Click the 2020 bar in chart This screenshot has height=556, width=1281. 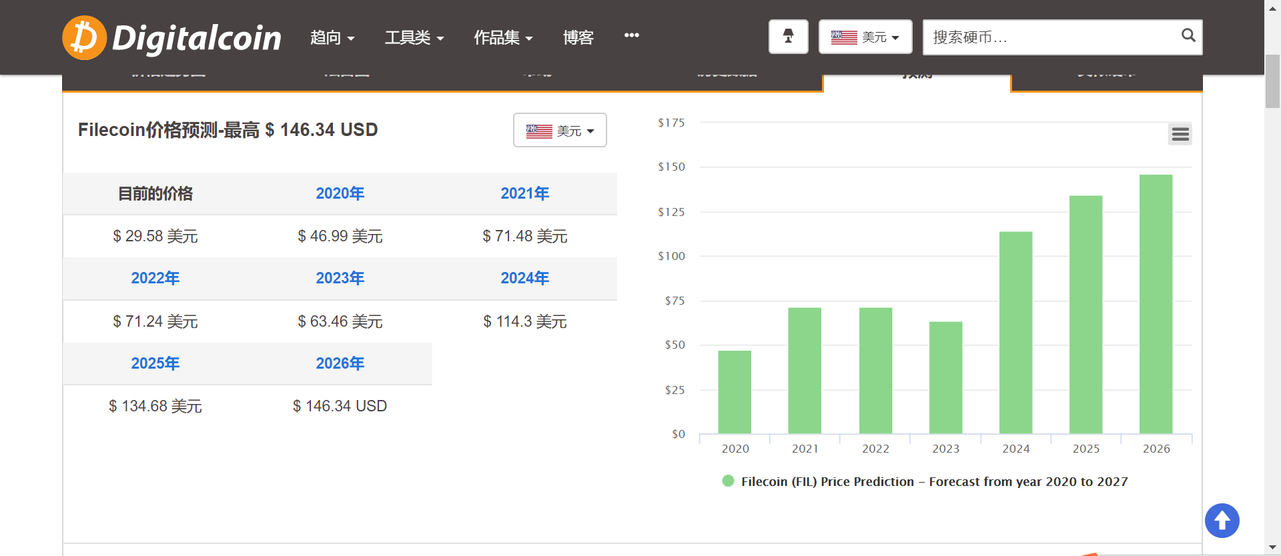tap(735, 392)
